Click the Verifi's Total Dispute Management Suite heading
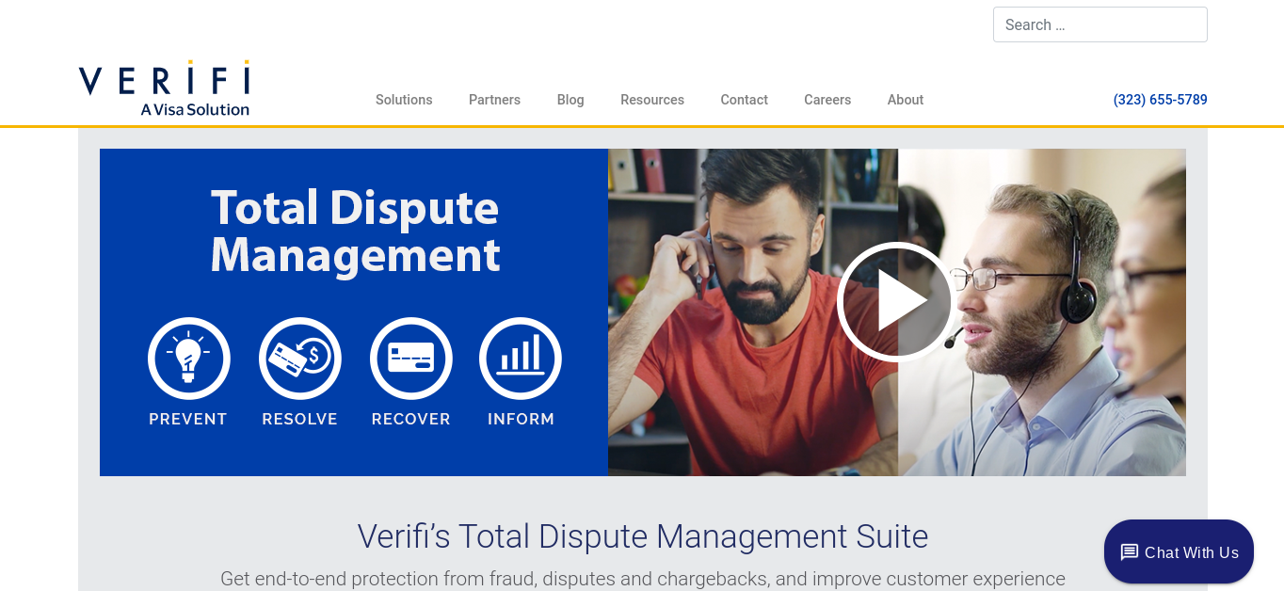 [x=643, y=536]
